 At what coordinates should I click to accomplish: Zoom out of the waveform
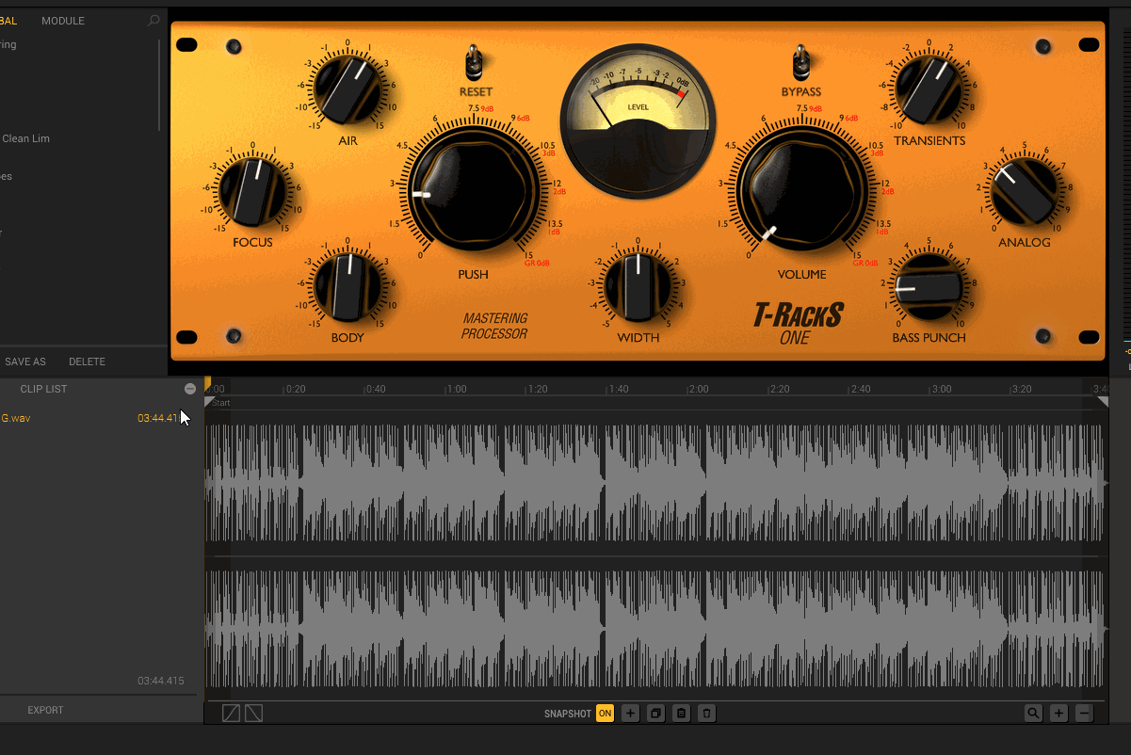coord(1084,714)
